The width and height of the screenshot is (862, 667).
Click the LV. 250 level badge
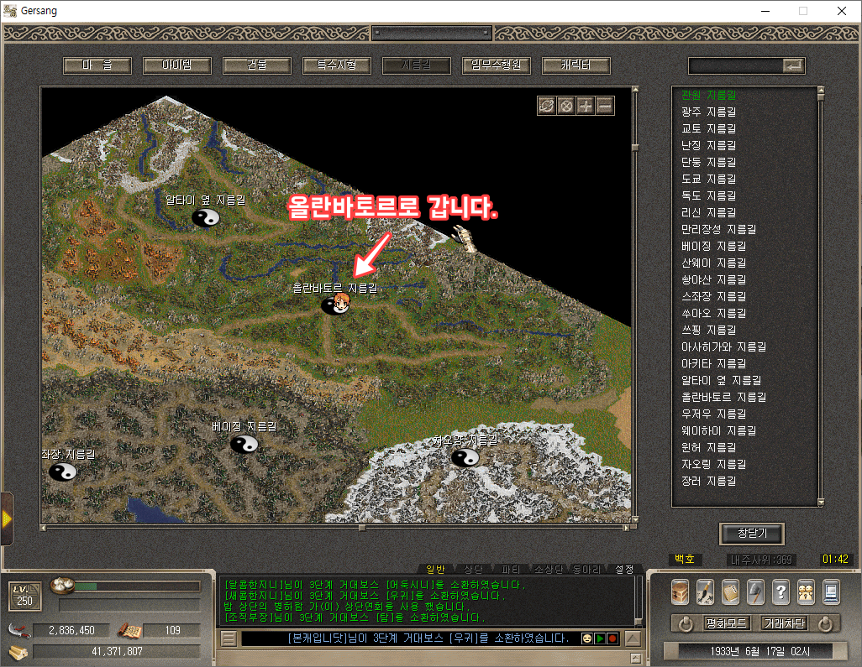coord(24,597)
